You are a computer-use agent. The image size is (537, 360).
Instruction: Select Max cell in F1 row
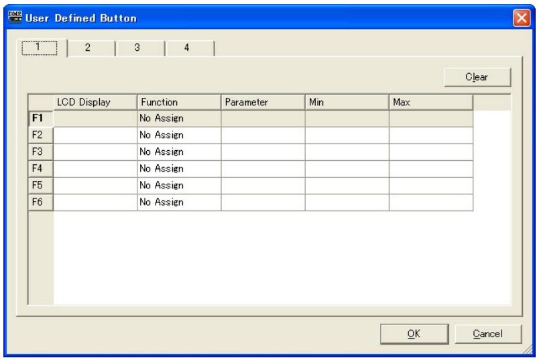pyautogui.click(x=431, y=119)
